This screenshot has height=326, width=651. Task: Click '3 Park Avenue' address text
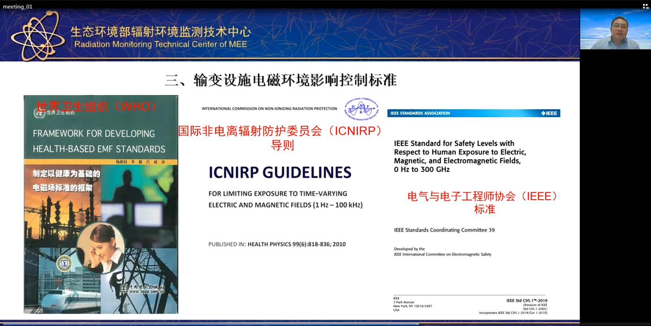point(404,302)
